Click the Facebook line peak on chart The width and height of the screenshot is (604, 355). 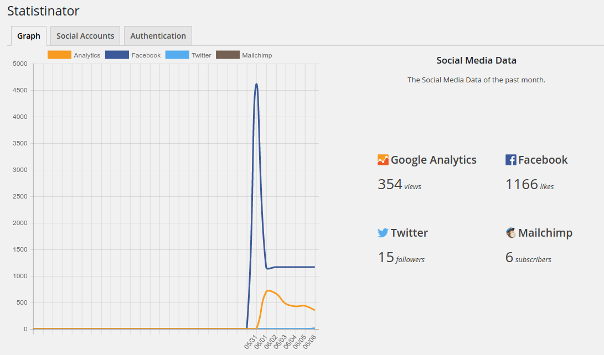click(256, 84)
